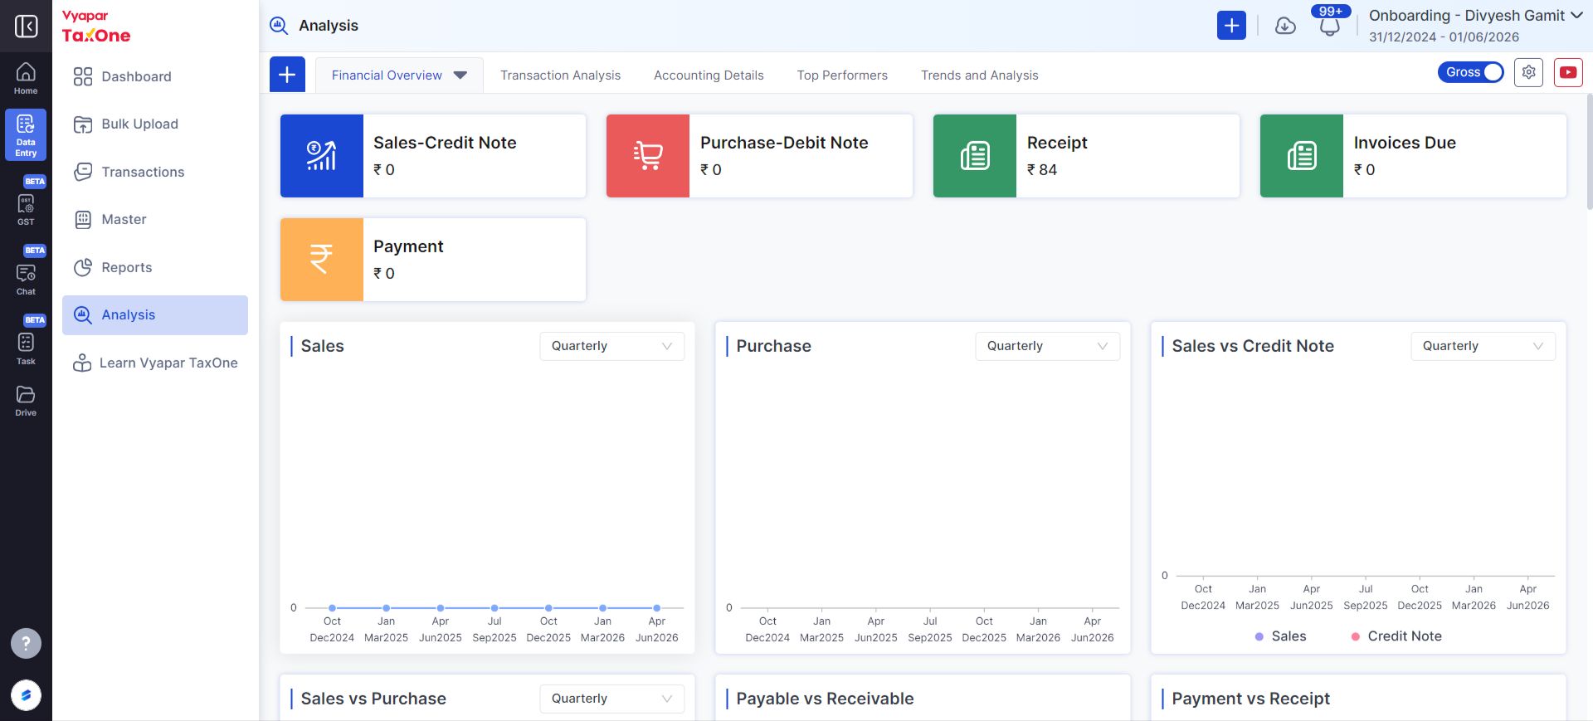This screenshot has width=1593, height=721.
Task: Click the Purchase-Debit Note cart icon
Action: click(648, 156)
